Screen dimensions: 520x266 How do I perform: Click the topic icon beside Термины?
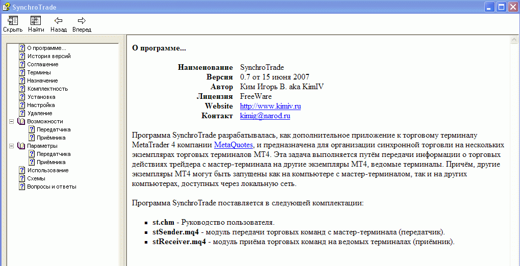click(x=22, y=72)
